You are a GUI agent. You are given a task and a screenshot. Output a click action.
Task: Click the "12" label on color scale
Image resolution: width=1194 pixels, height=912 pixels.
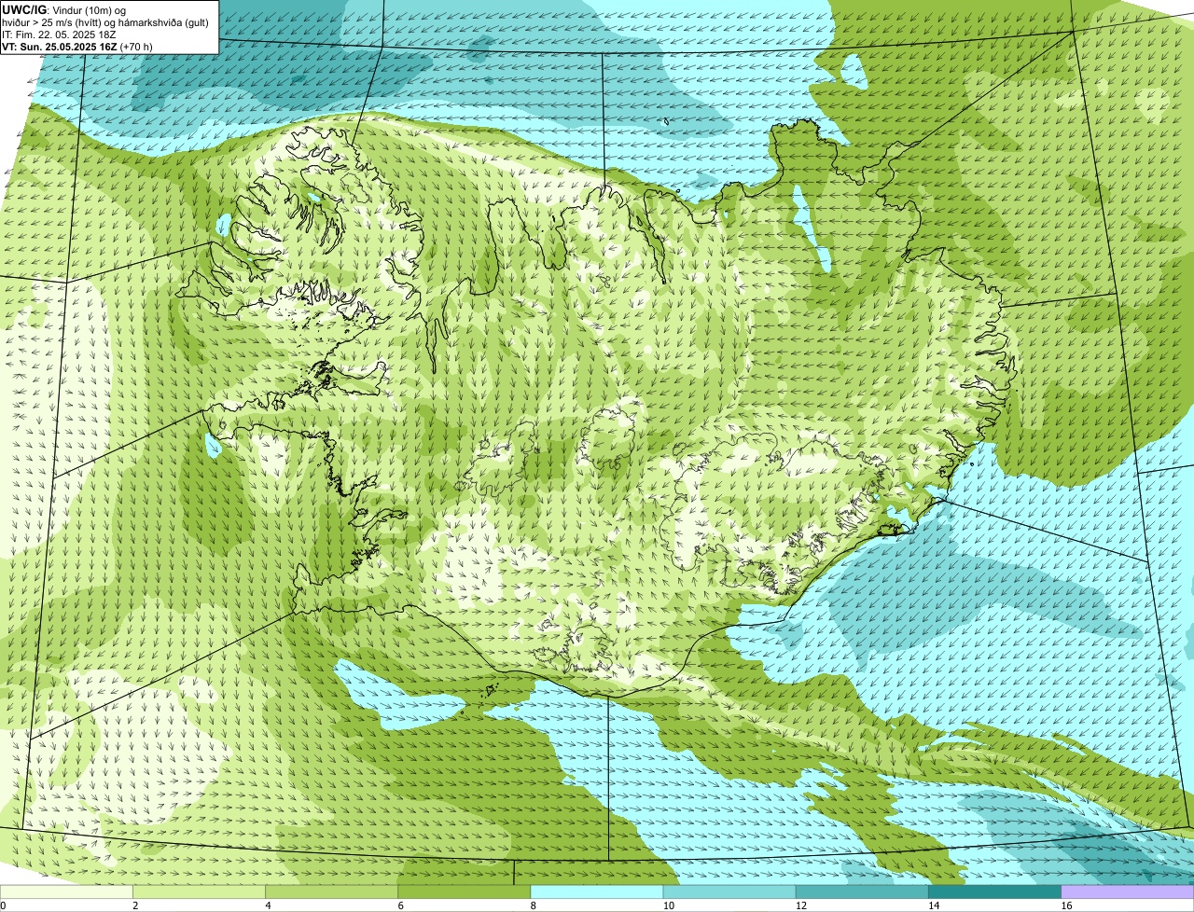(801, 905)
